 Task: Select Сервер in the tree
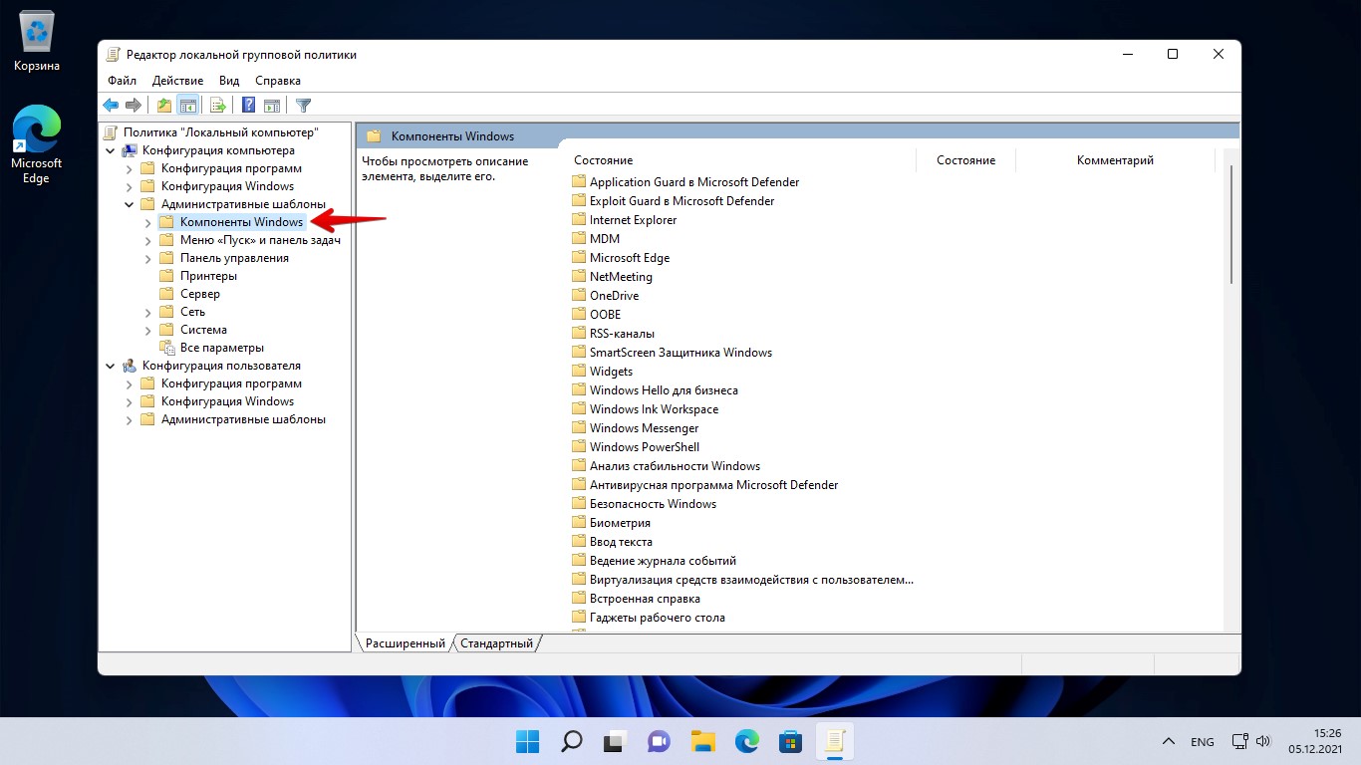200,294
